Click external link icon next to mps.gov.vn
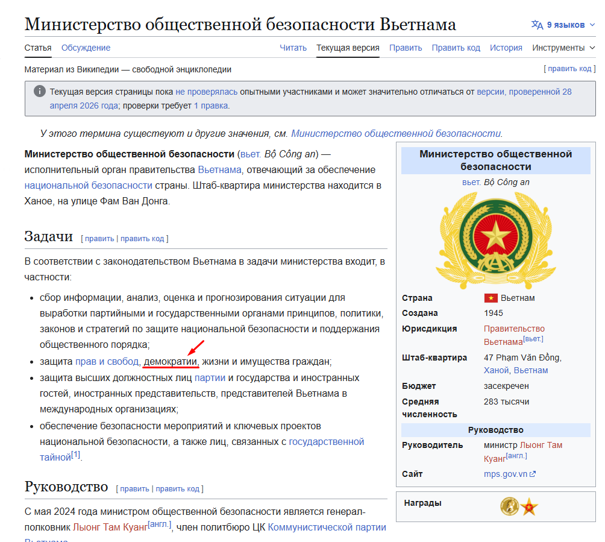The width and height of the screenshot is (605, 542). click(533, 474)
